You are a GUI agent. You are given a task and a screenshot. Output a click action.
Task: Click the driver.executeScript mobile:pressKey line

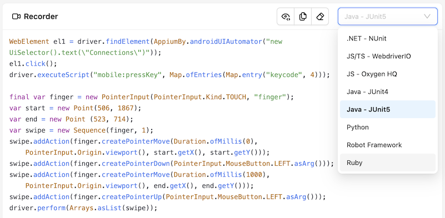click(x=169, y=75)
